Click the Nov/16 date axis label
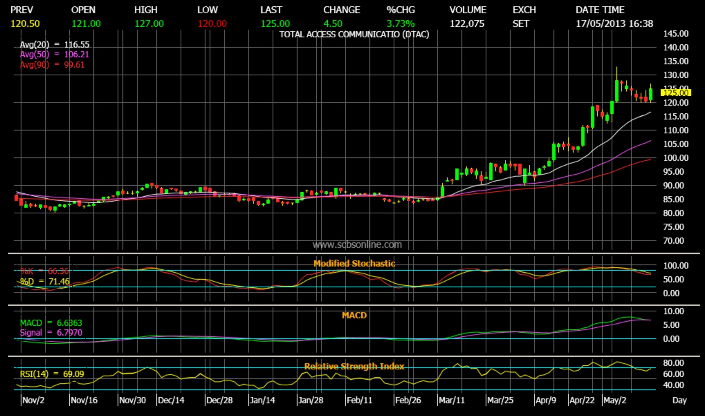 tap(84, 400)
